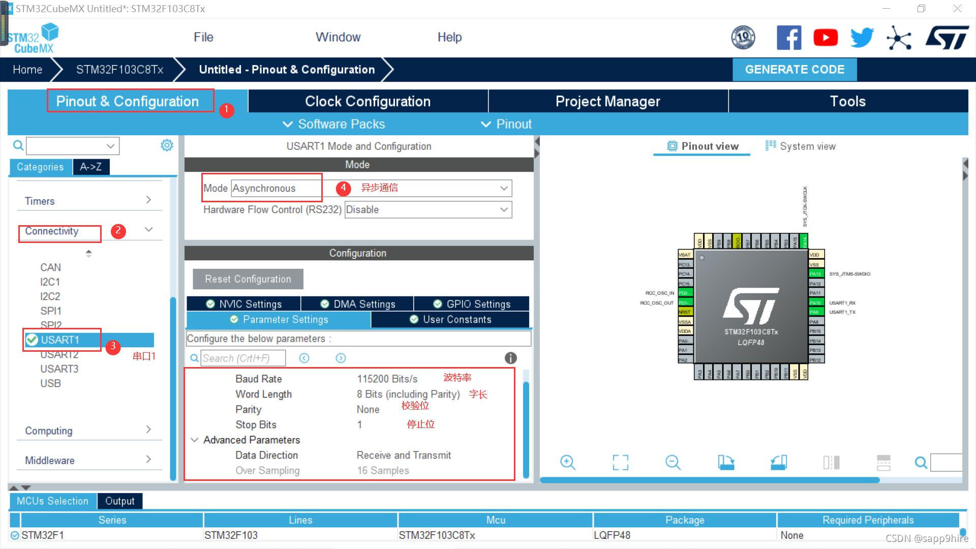Viewport: 976px width, 549px height.
Task: Open the Mode Asynchronous dropdown
Action: pos(371,188)
